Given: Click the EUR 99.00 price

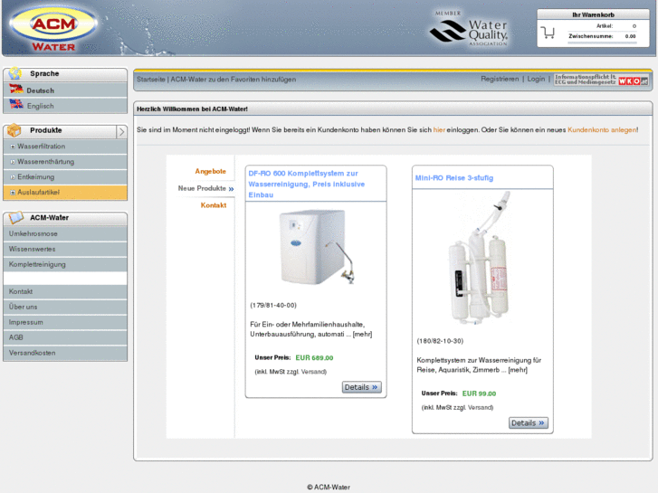Looking at the screenshot, I should click(479, 393).
